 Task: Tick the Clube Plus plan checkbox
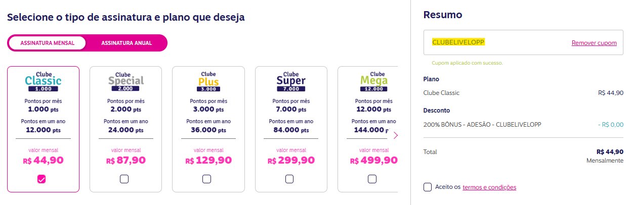point(206,179)
